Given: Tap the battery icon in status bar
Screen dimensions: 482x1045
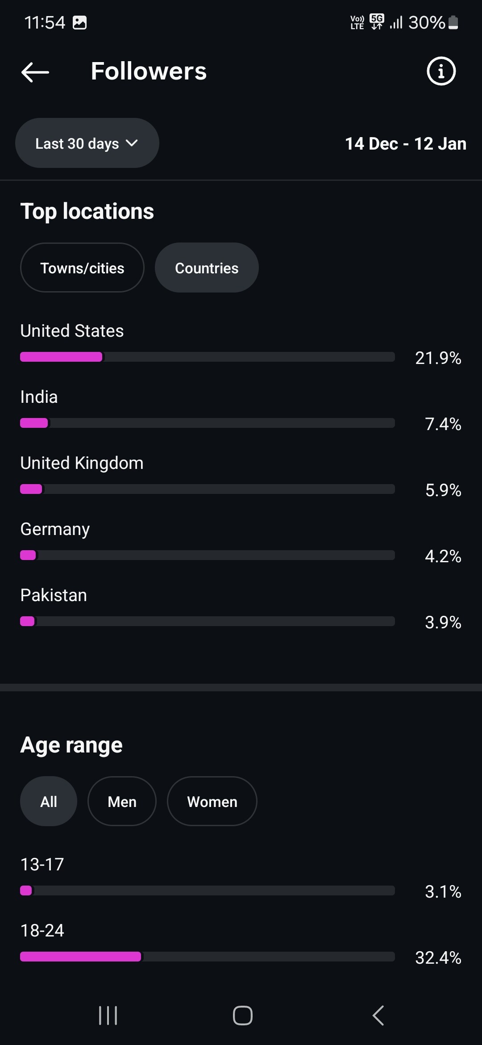Looking at the screenshot, I should coord(453,22).
